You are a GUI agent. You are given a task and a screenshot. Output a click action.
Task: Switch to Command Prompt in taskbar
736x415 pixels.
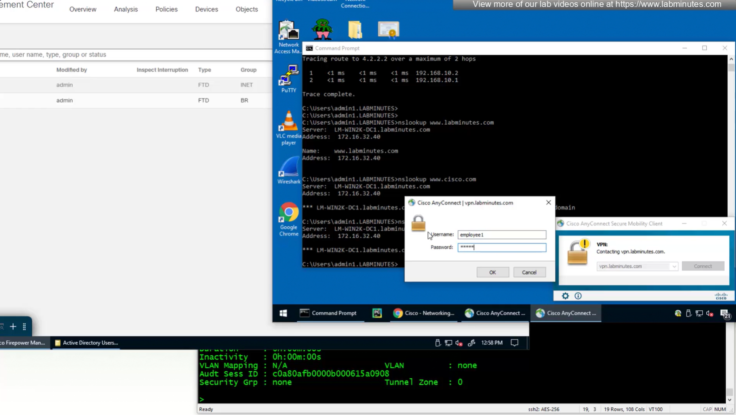(329, 313)
